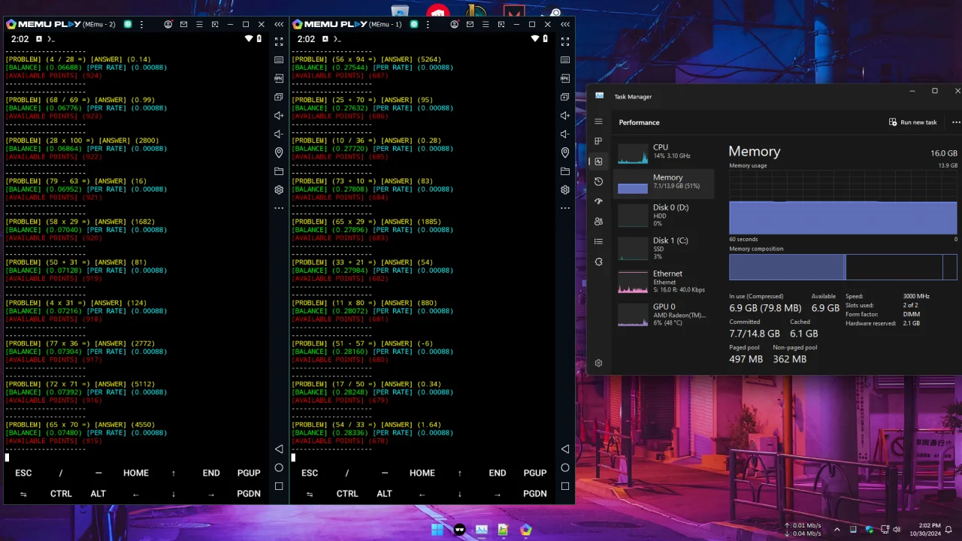
Task: Click the Memory composition bar
Action: pos(843,267)
